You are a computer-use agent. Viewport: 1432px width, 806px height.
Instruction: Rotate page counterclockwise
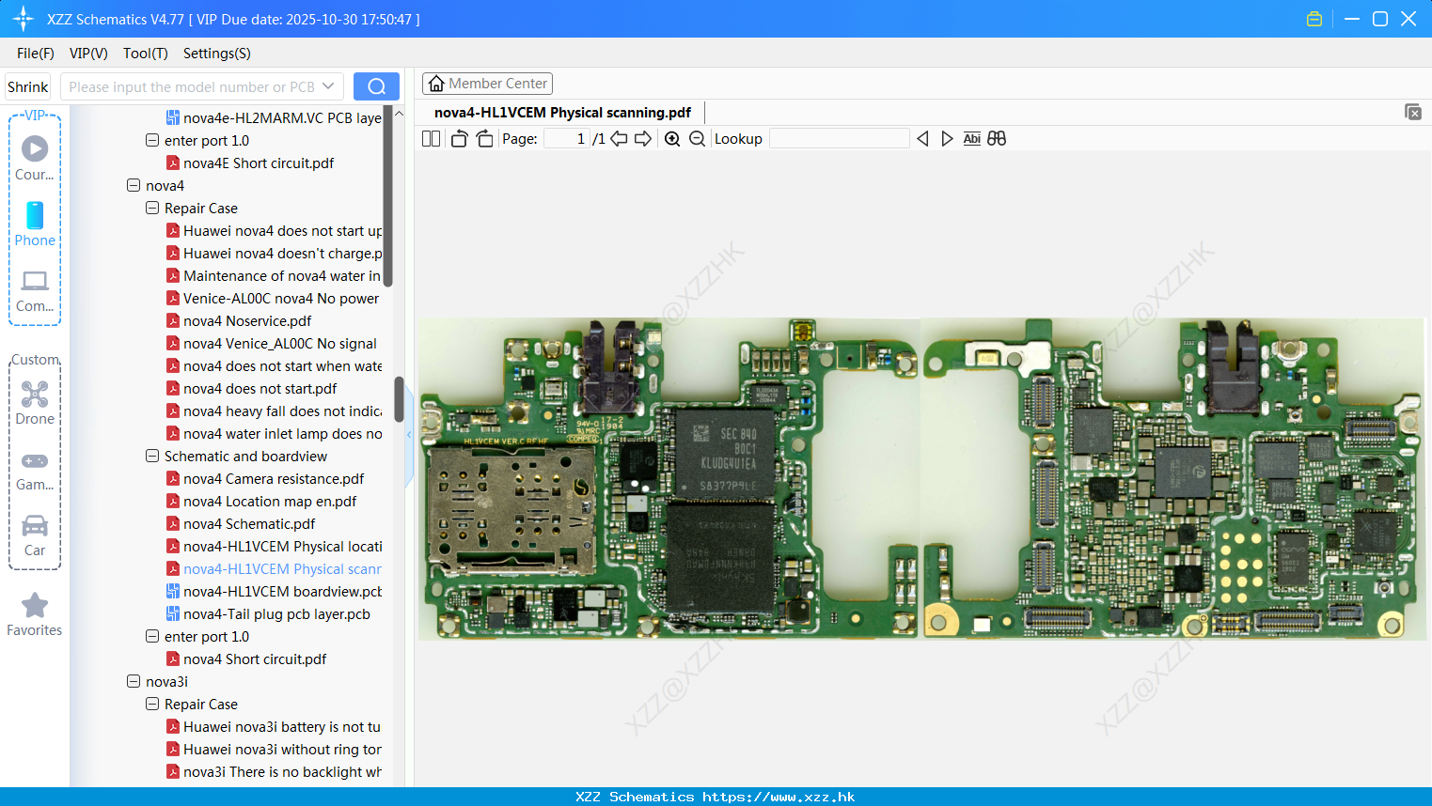[x=459, y=138]
